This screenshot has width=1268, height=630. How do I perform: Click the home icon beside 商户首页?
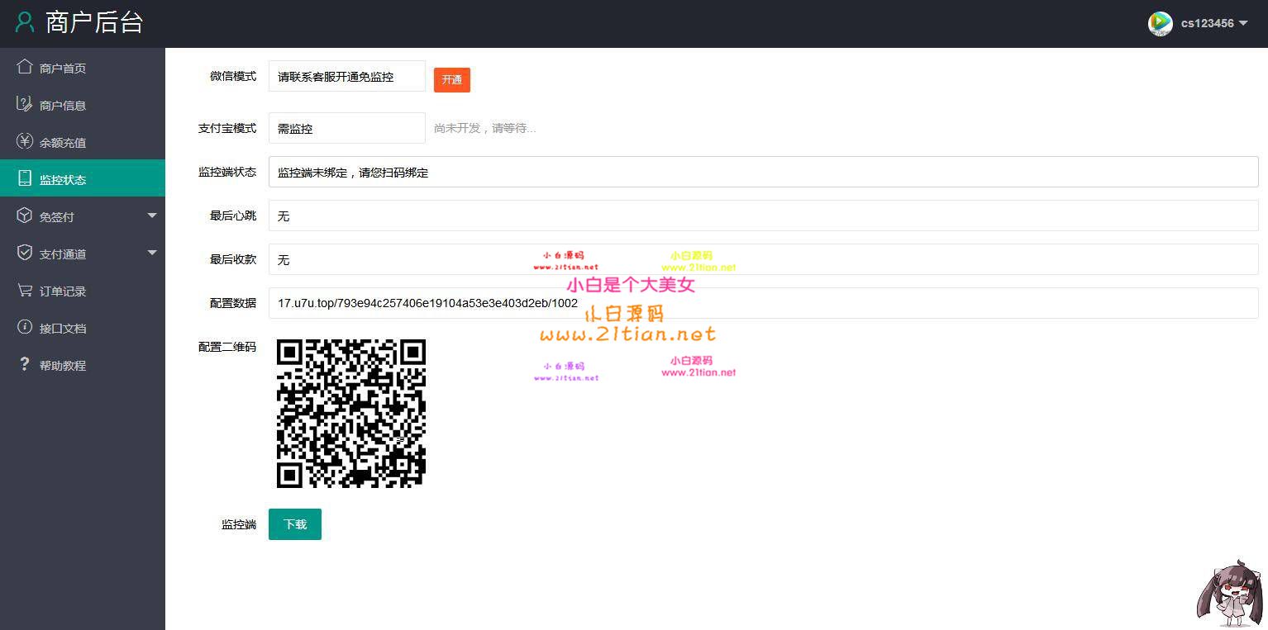[x=25, y=67]
